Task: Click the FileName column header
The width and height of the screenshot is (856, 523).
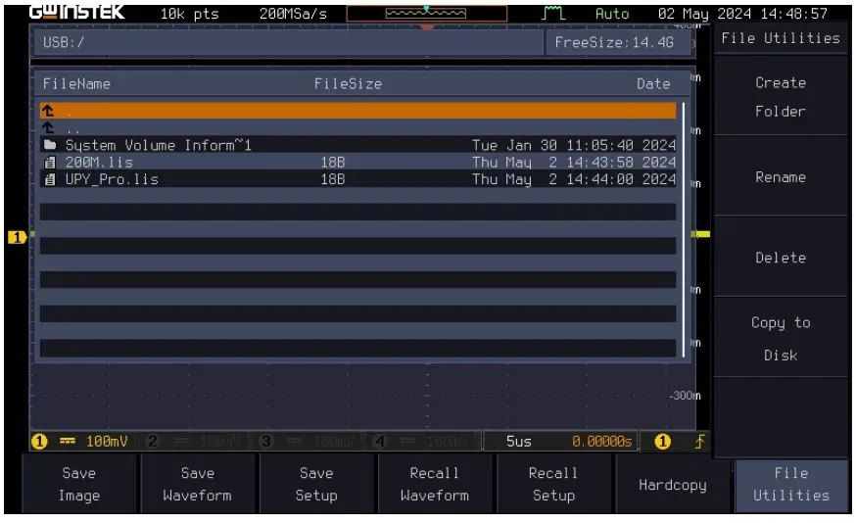Action: tap(76, 83)
